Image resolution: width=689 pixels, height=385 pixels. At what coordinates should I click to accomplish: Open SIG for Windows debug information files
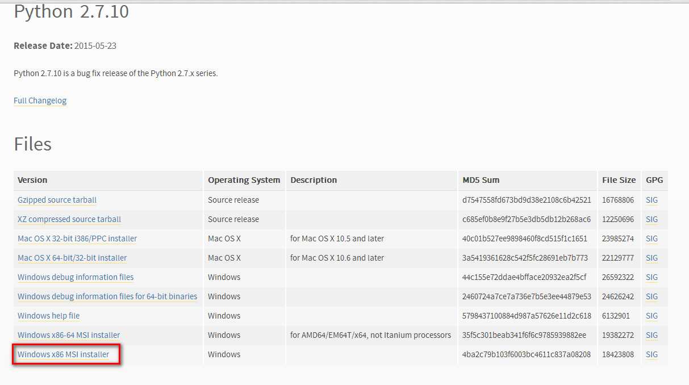point(652,277)
